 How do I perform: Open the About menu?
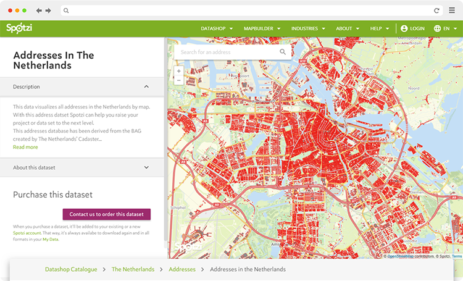[348, 28]
